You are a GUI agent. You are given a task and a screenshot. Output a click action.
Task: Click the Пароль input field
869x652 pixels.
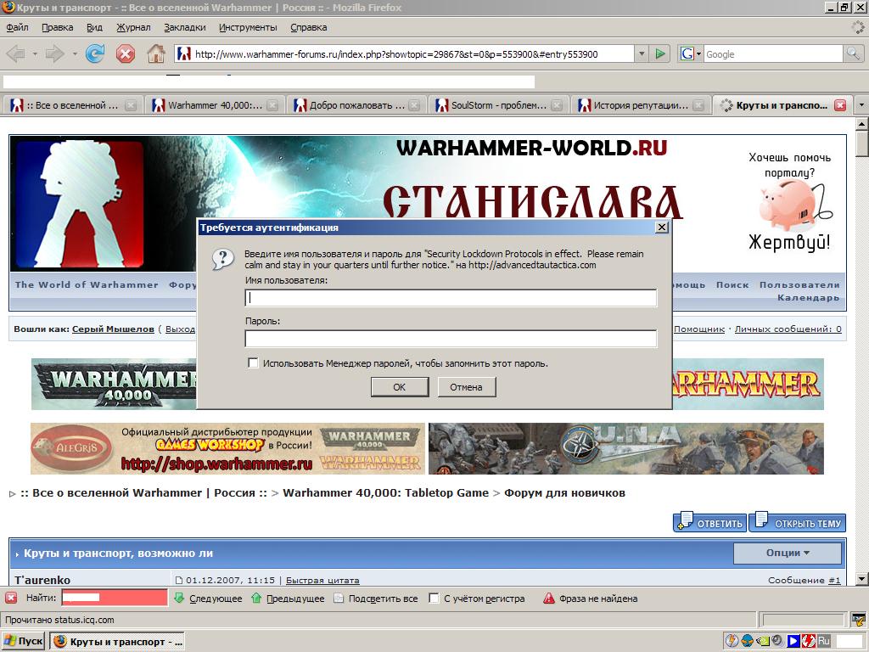451,338
